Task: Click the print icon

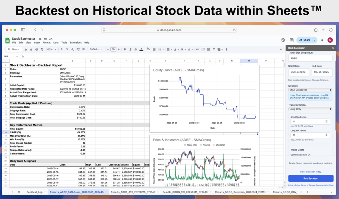Action: (x=36, y=49)
